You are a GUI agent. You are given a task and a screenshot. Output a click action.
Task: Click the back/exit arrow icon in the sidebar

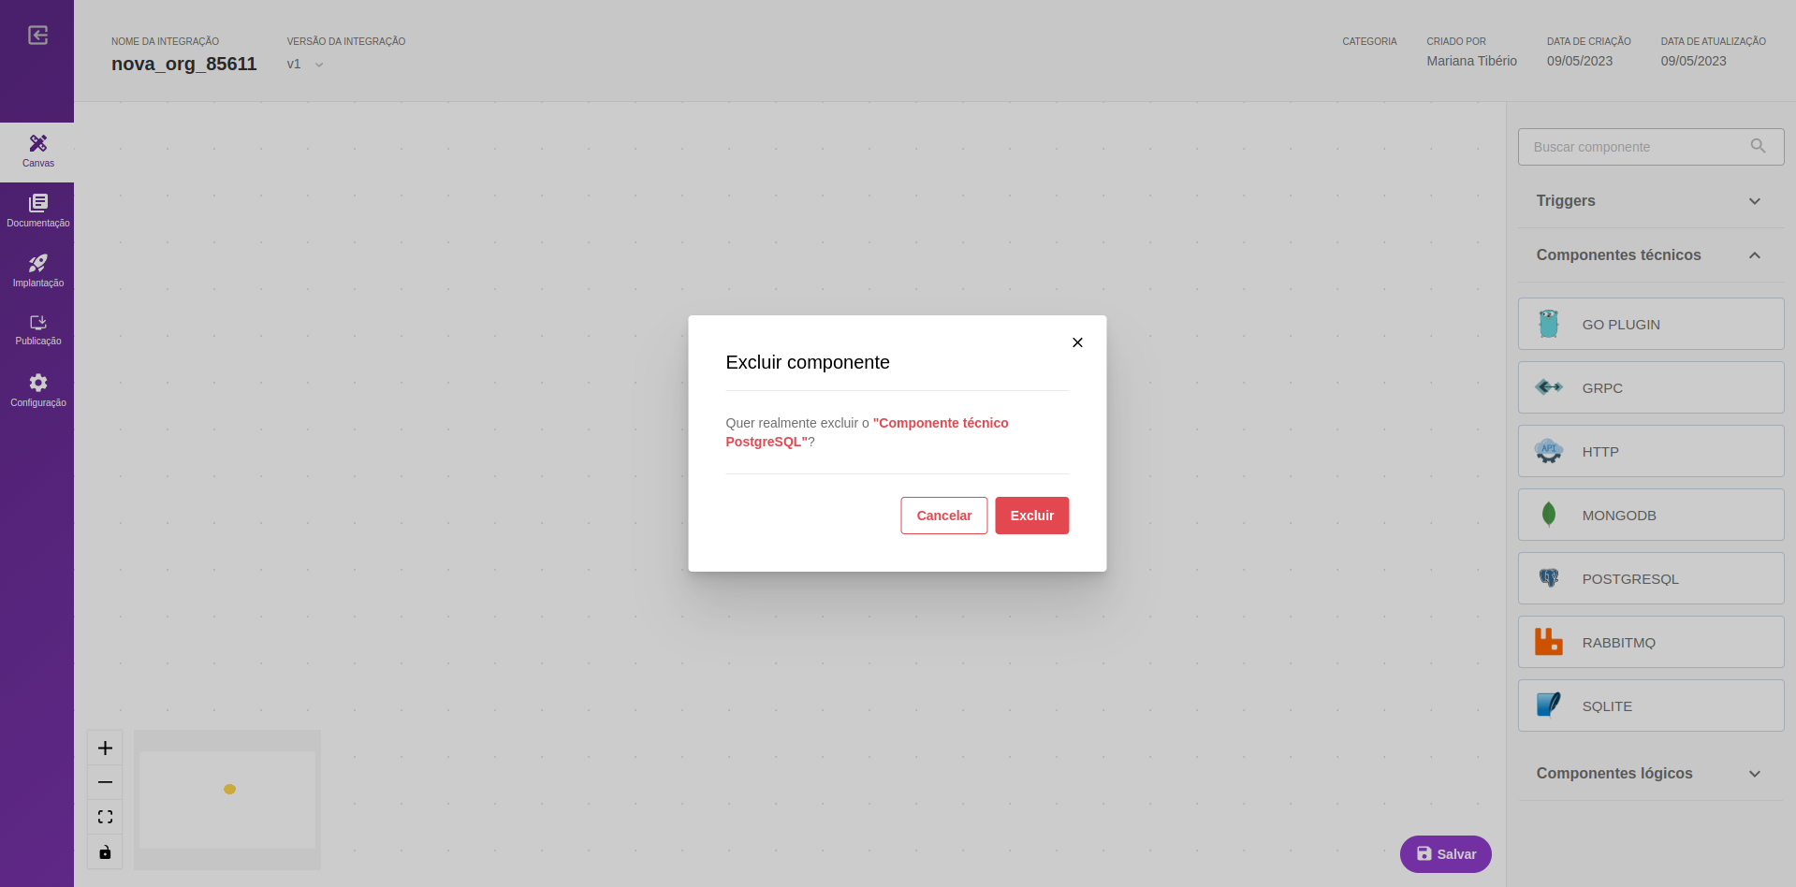point(37,36)
